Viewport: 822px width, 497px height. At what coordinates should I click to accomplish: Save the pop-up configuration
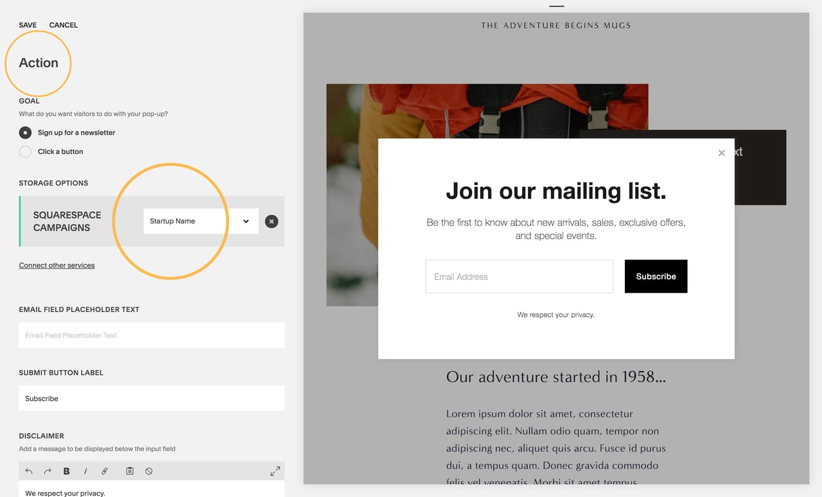point(27,25)
